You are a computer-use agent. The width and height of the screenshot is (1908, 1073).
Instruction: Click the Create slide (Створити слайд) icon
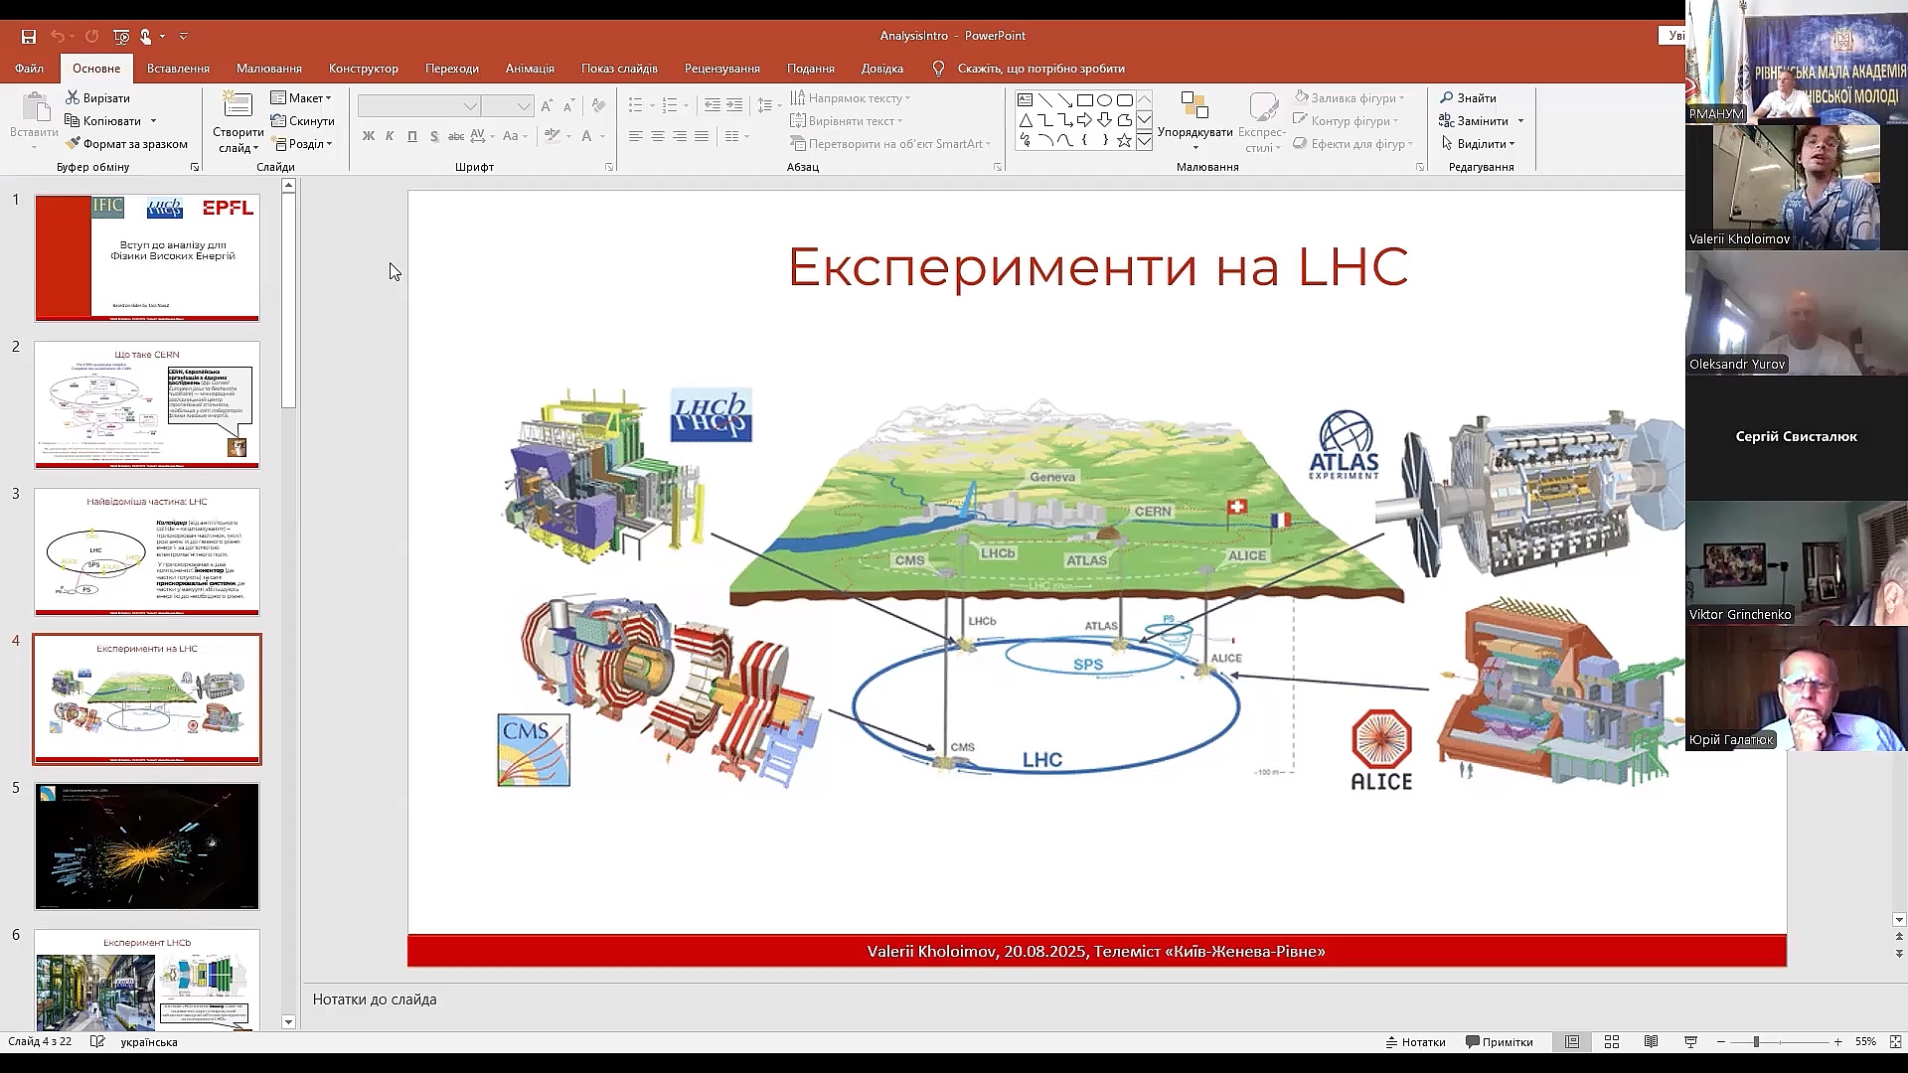click(238, 105)
